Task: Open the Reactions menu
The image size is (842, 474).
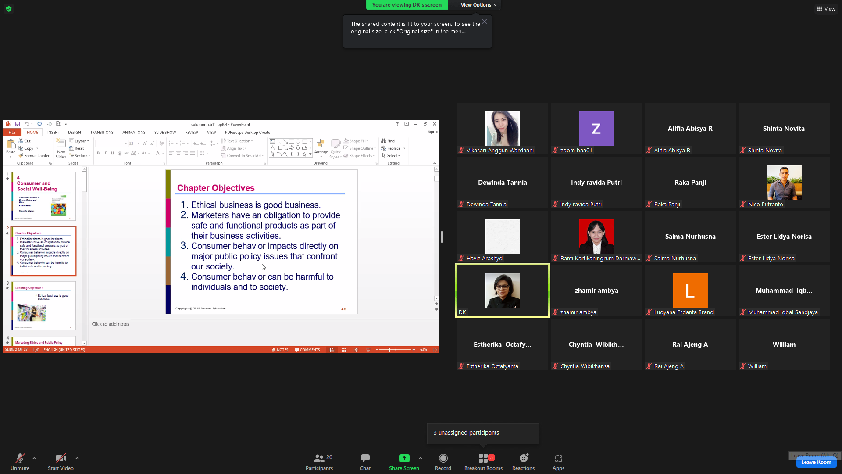Action: click(x=523, y=462)
